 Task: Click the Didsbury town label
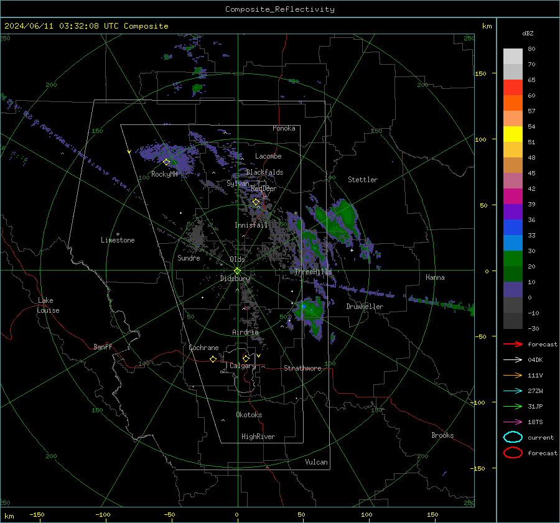(x=235, y=279)
